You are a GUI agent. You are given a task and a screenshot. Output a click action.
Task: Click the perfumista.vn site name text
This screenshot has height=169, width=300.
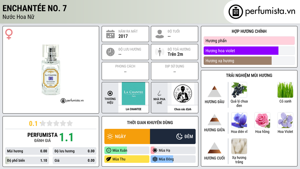(270, 11)
